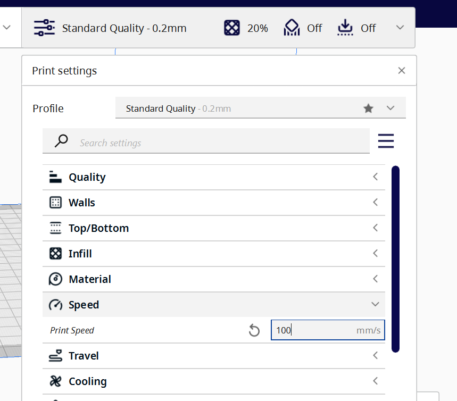Screen dimensions: 457x401
Task: Click the Material category label
Action: click(90, 279)
